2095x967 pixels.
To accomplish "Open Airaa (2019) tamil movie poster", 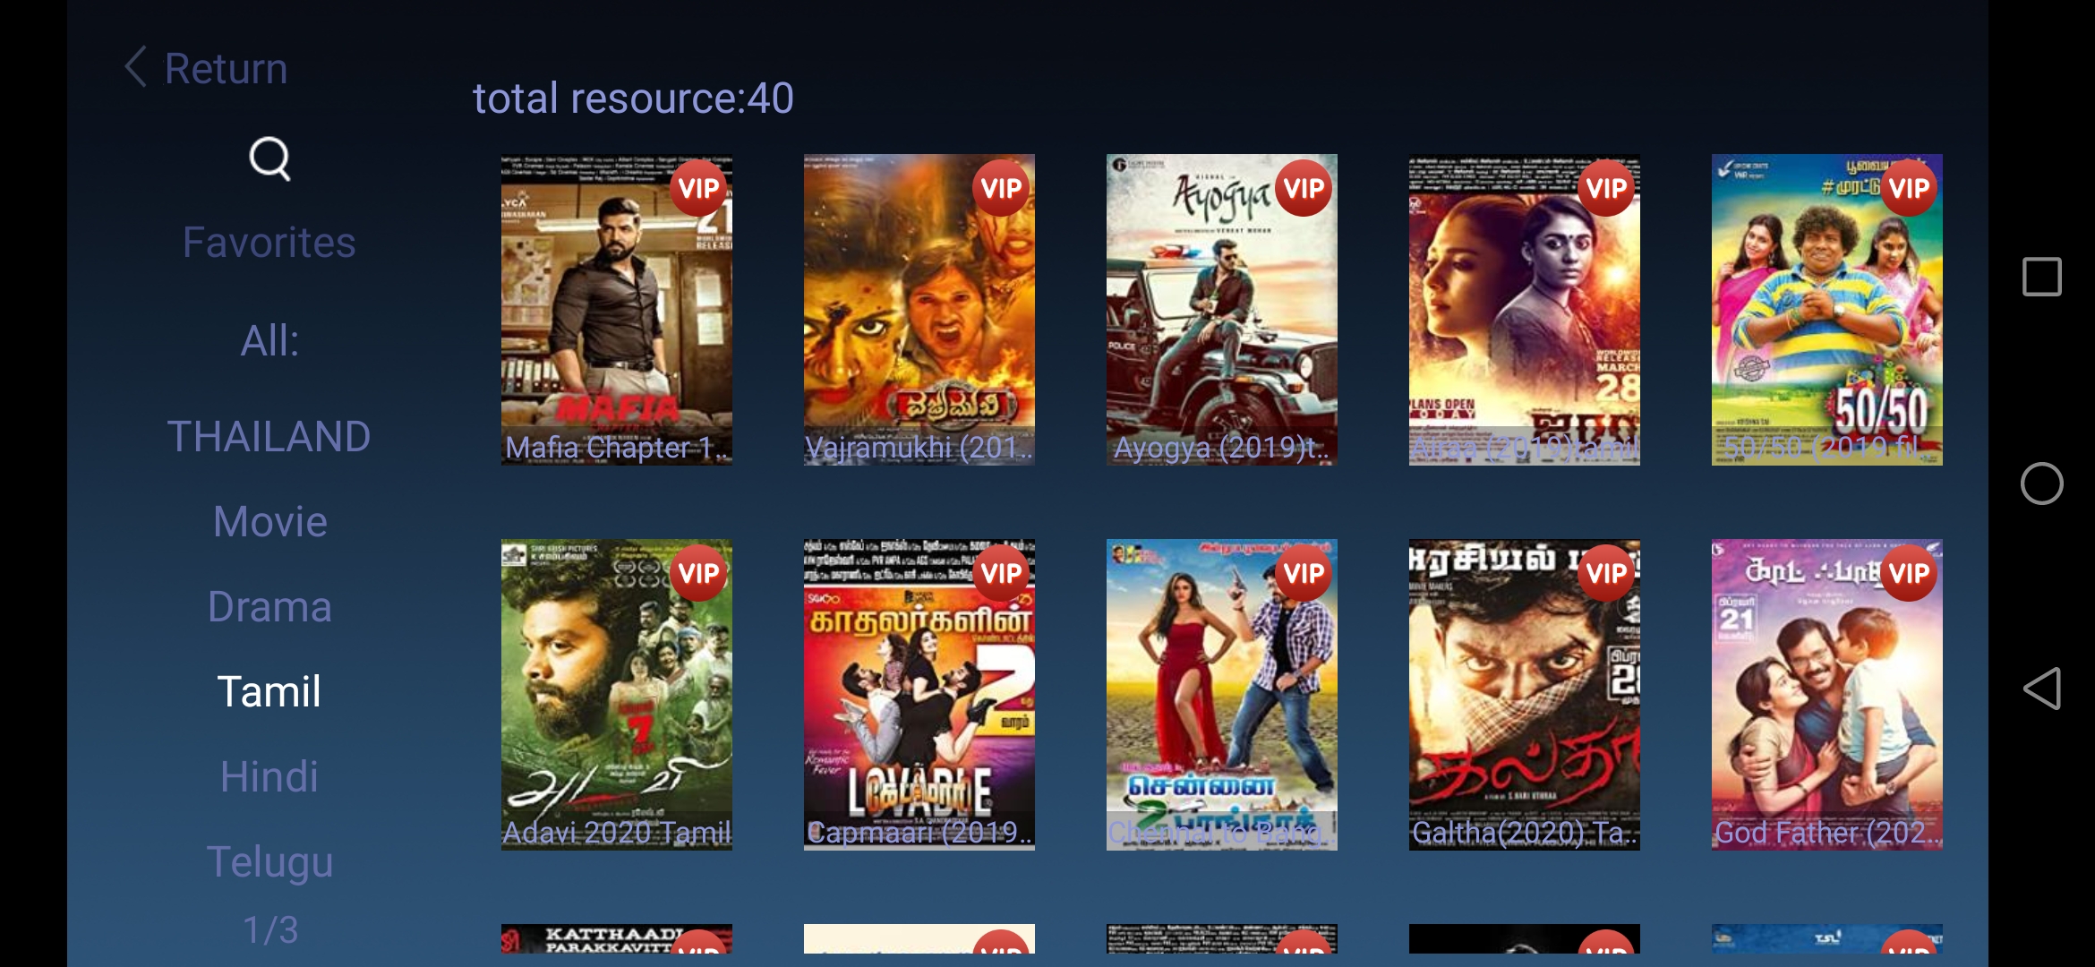I will 1525,310.
